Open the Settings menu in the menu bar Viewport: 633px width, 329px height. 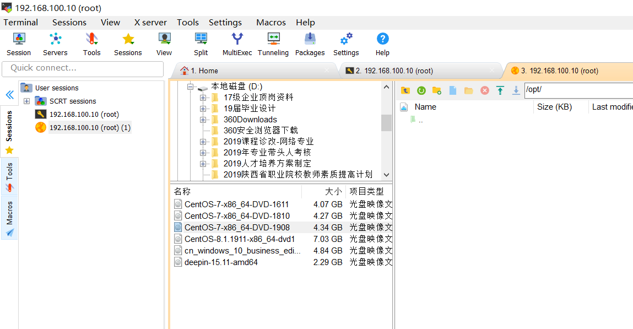pos(225,23)
